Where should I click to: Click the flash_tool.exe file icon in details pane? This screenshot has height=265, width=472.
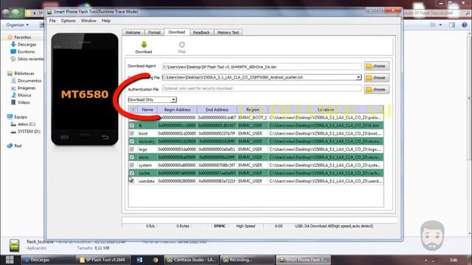coord(14,245)
